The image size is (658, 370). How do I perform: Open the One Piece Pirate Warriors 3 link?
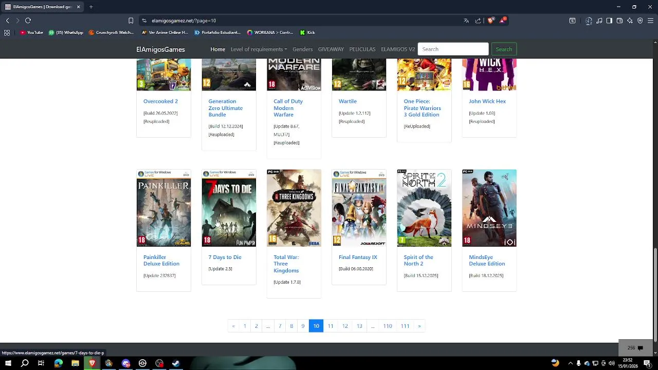(x=423, y=108)
